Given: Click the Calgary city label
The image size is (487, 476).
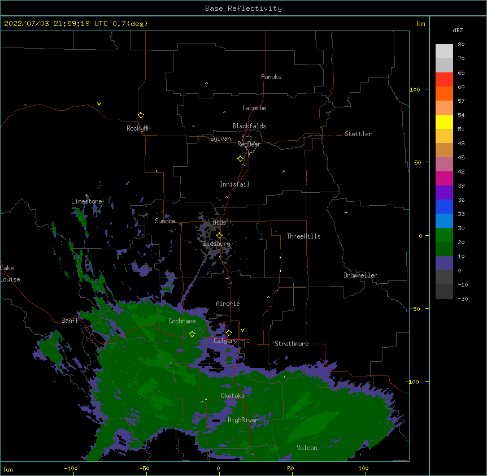Looking at the screenshot, I should coord(225,341).
